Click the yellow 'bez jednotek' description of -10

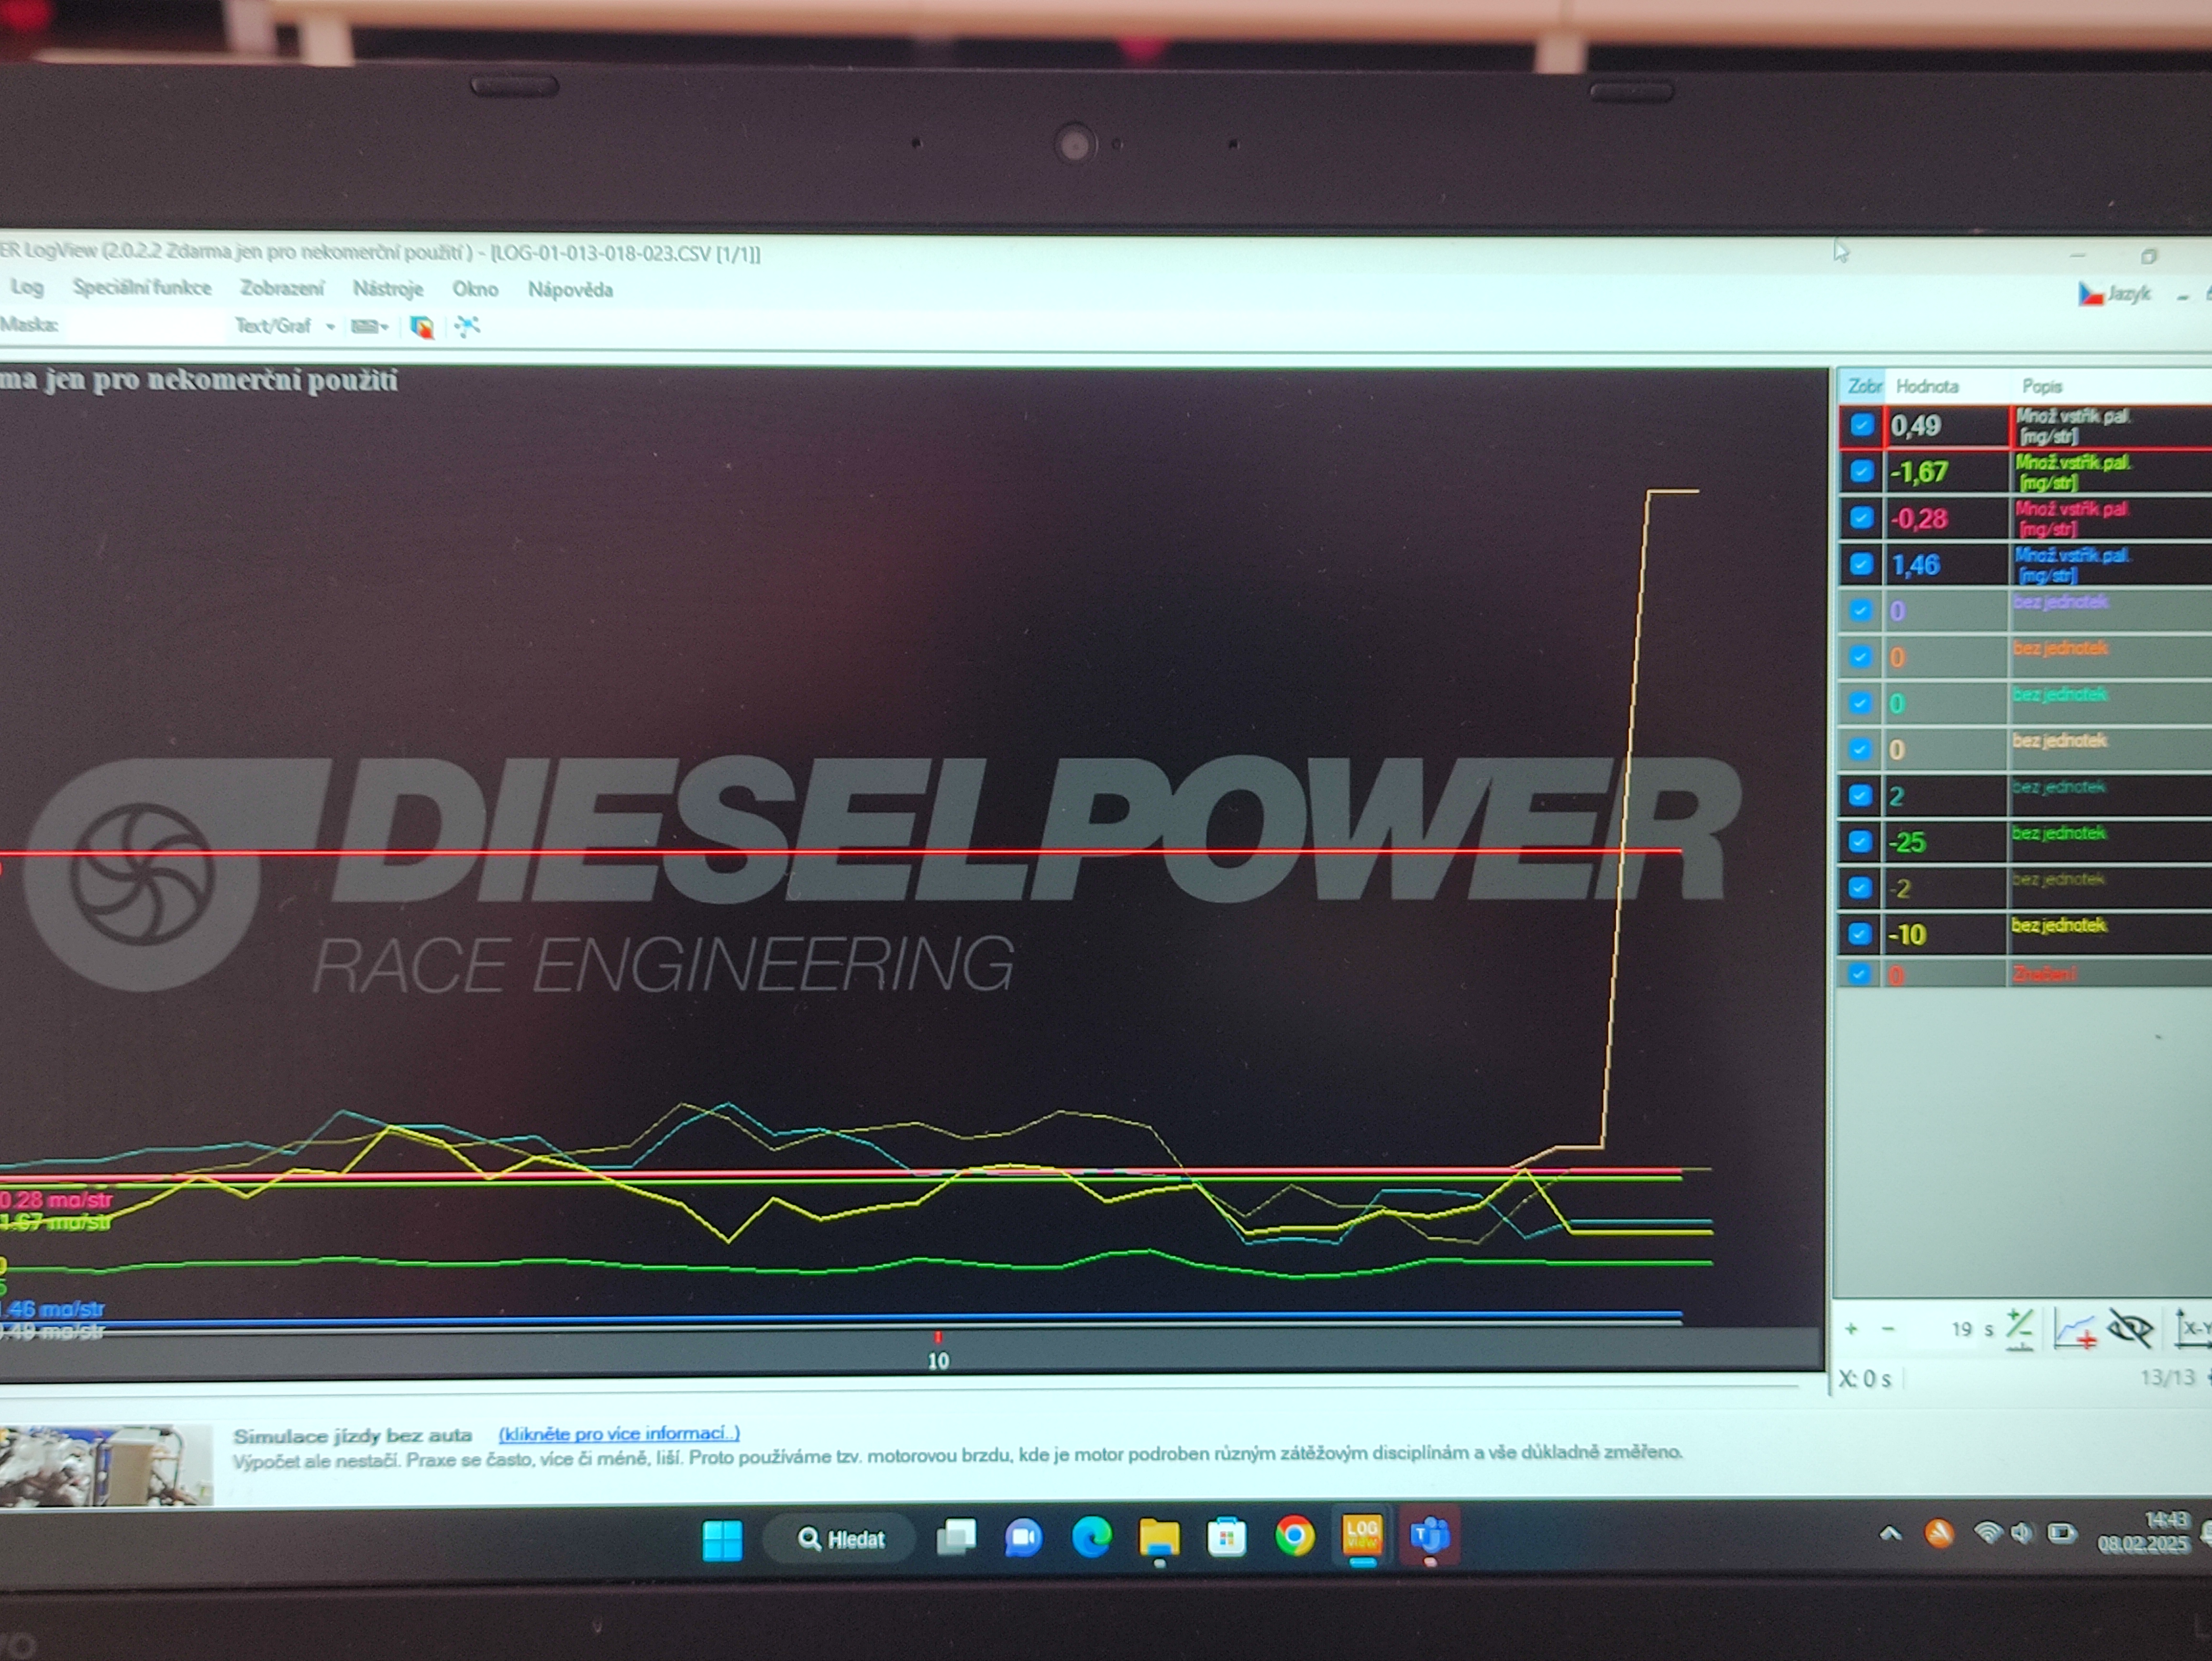[2059, 925]
